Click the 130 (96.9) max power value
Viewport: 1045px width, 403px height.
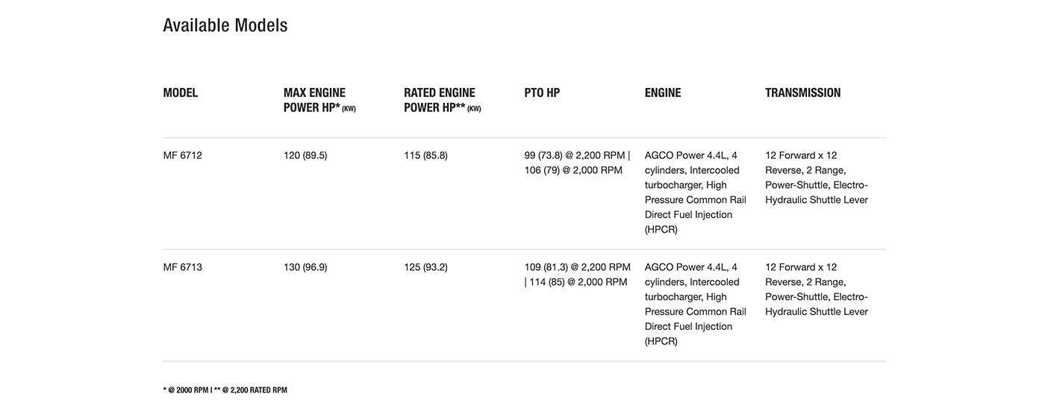point(305,267)
